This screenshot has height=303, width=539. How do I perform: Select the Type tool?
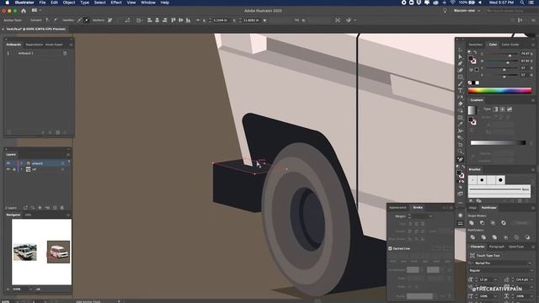point(461,90)
